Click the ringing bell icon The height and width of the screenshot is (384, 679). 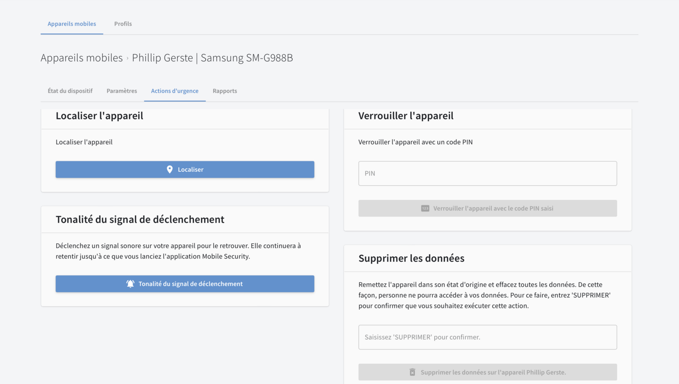(x=131, y=284)
